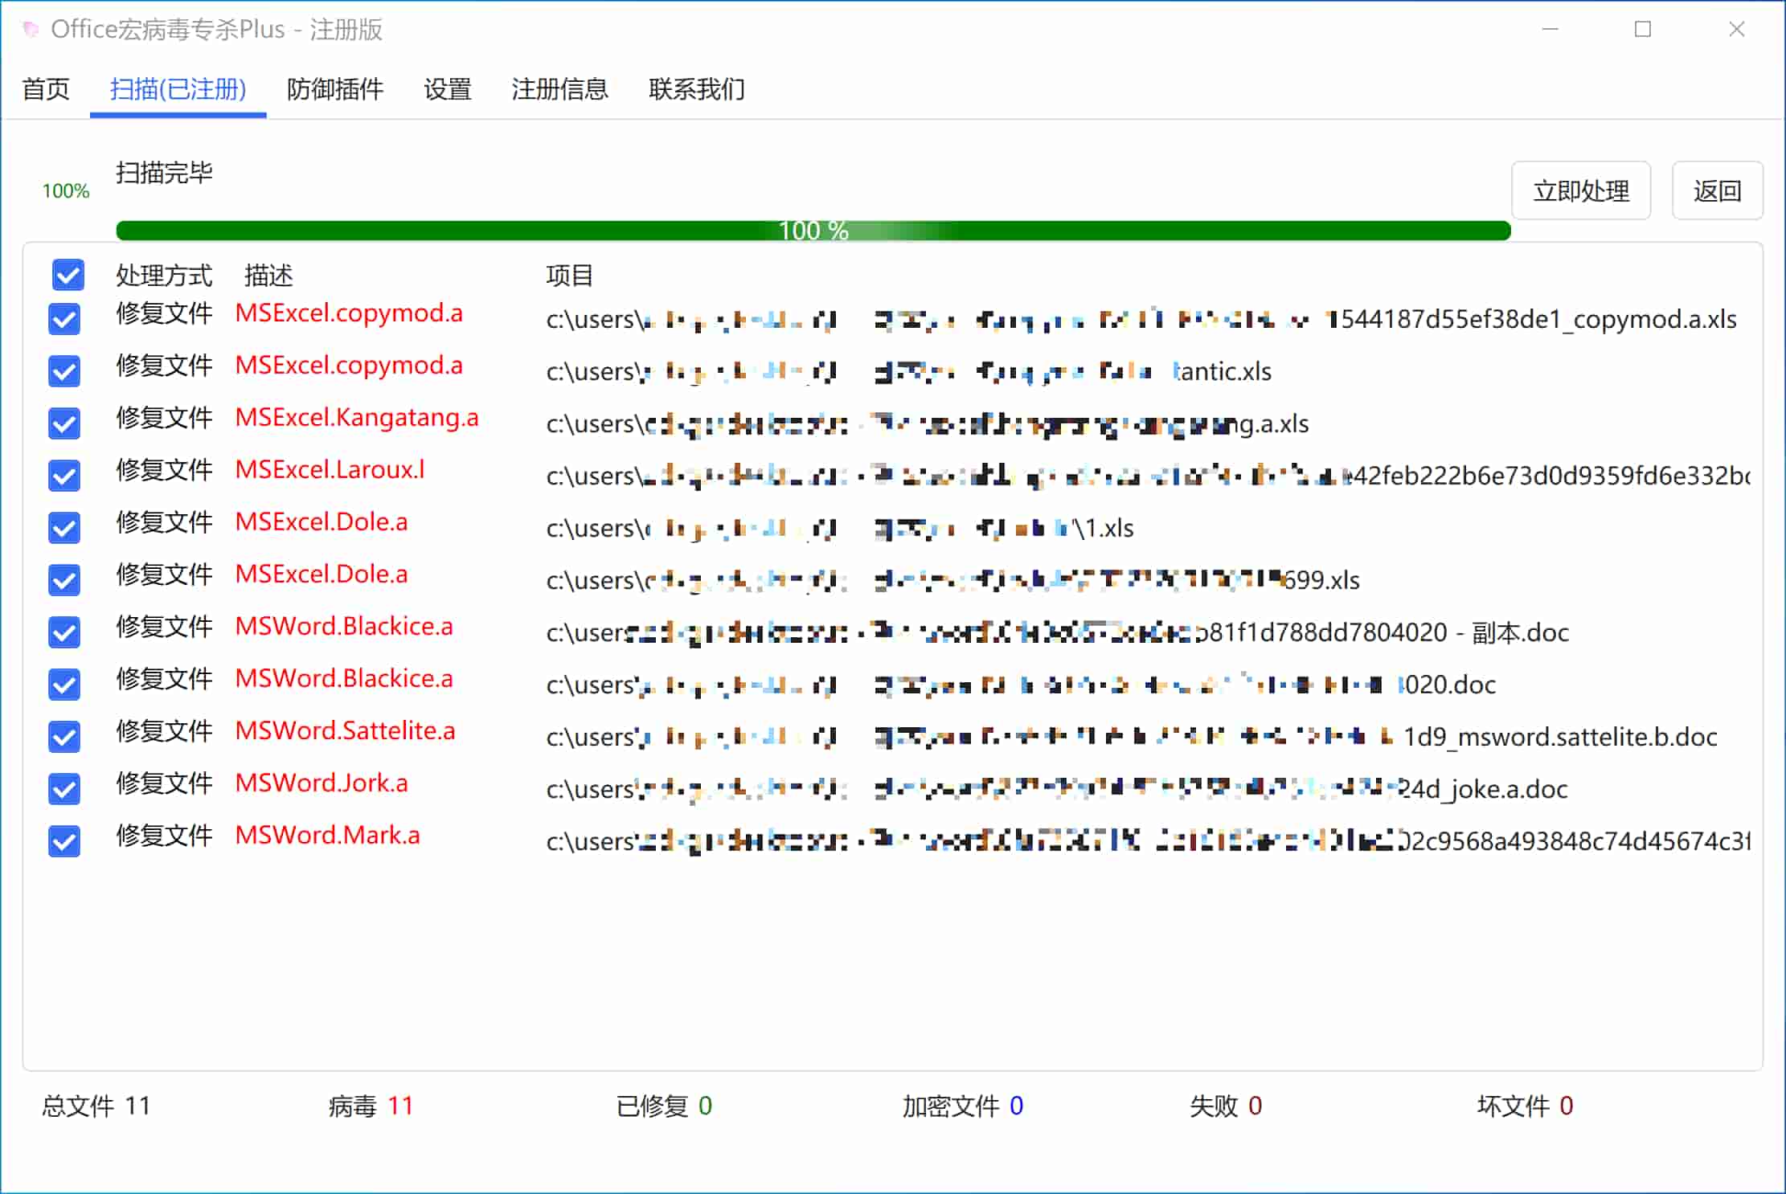Screen dimensions: 1786x1194
Task: Uncheck the MSWord.Mark.a row checkbox
Action: pyautogui.click(x=64, y=841)
